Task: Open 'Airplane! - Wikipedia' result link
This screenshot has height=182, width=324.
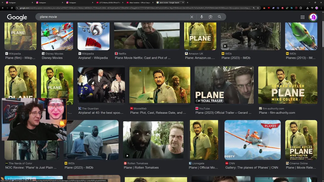Action: [x=93, y=58]
